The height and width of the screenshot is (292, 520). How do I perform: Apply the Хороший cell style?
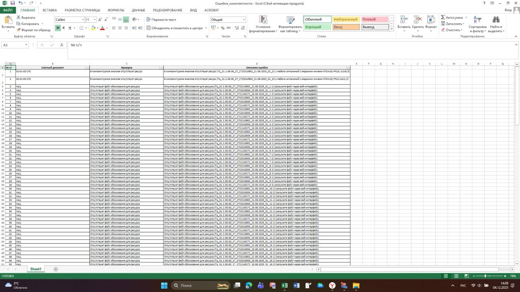(317, 27)
